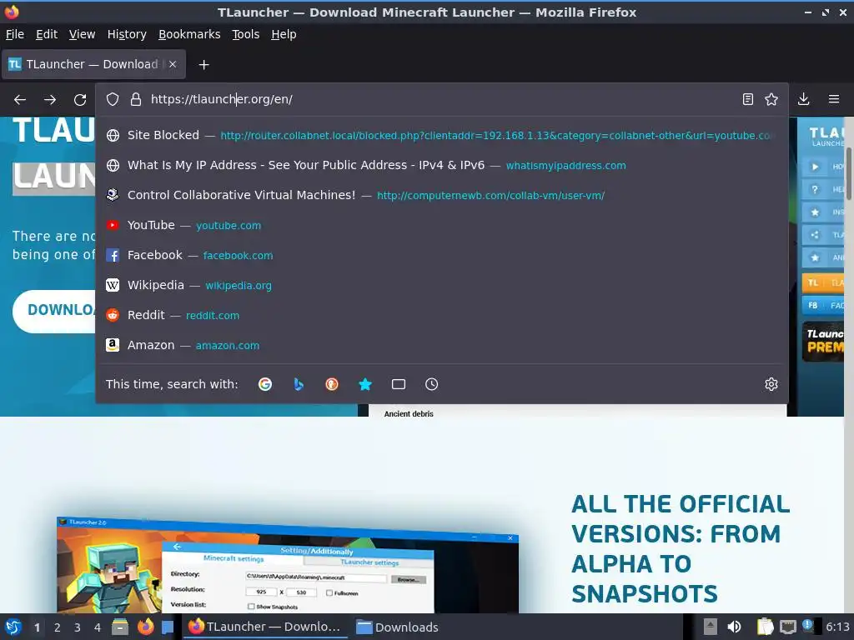The width and height of the screenshot is (854, 640).
Task: Switch to workspace 1
Action: coord(37,627)
